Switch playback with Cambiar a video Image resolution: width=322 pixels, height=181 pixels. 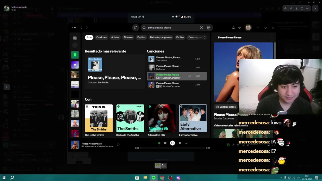pyautogui.click(x=226, y=107)
